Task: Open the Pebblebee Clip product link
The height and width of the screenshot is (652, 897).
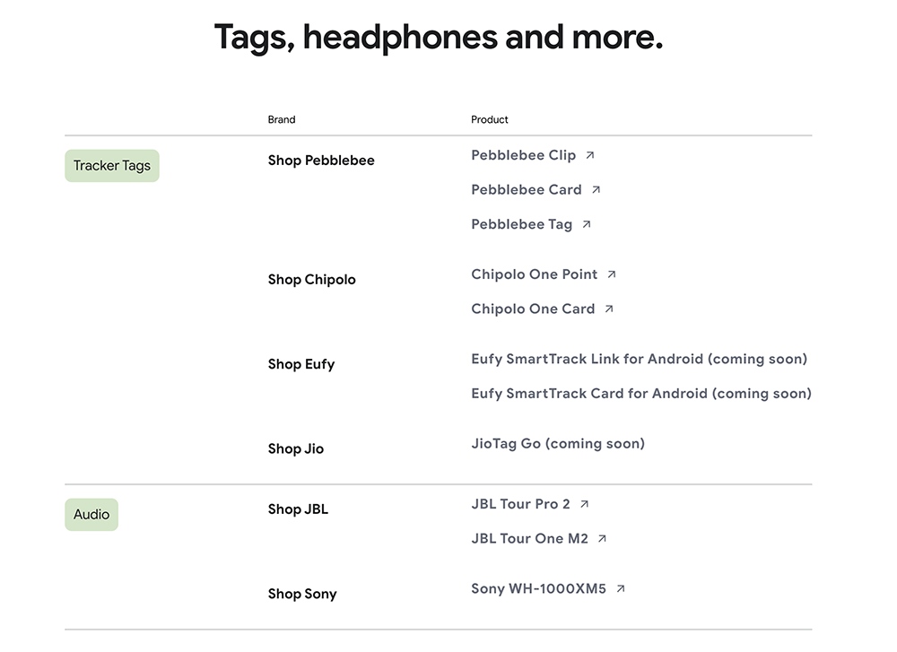Action: (x=524, y=155)
